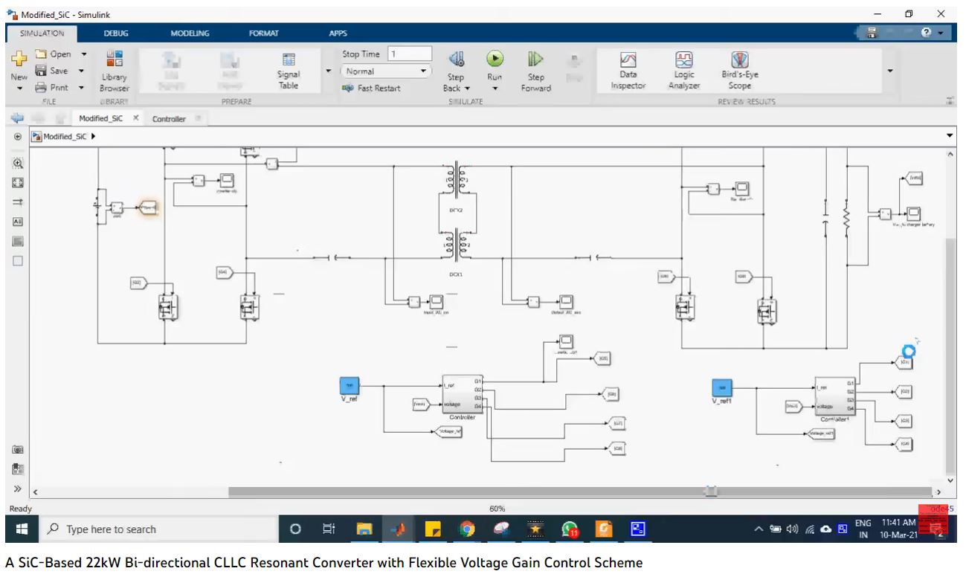Open the Library Browser
This screenshot has height=577, width=966.
pyautogui.click(x=115, y=71)
